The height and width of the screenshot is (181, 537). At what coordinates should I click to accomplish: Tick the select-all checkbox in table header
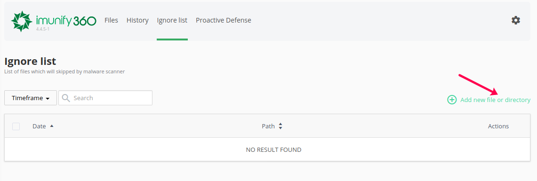(x=16, y=126)
